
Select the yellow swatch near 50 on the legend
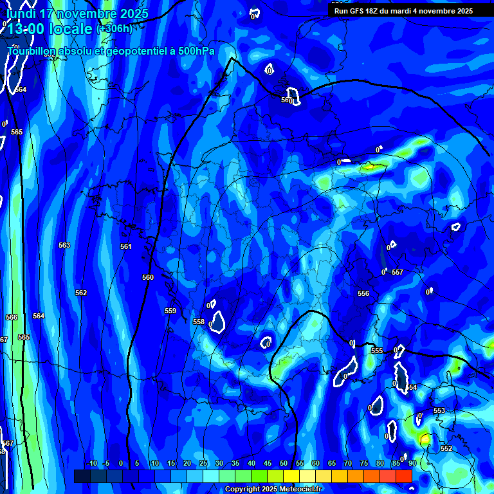tap(291, 476)
